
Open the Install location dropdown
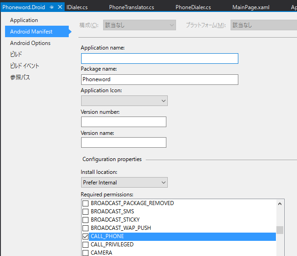click(124, 183)
